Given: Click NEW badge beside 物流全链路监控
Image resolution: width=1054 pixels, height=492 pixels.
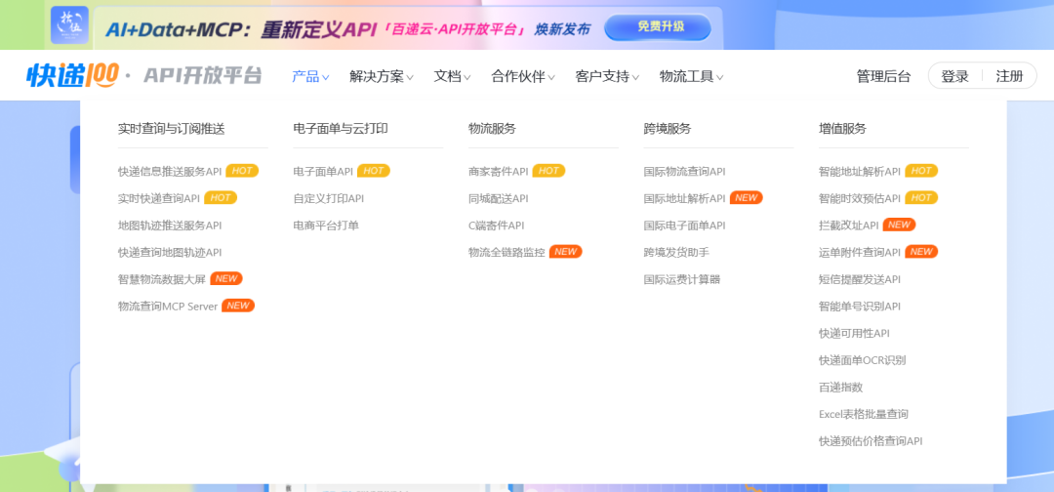Looking at the screenshot, I should [x=566, y=252].
